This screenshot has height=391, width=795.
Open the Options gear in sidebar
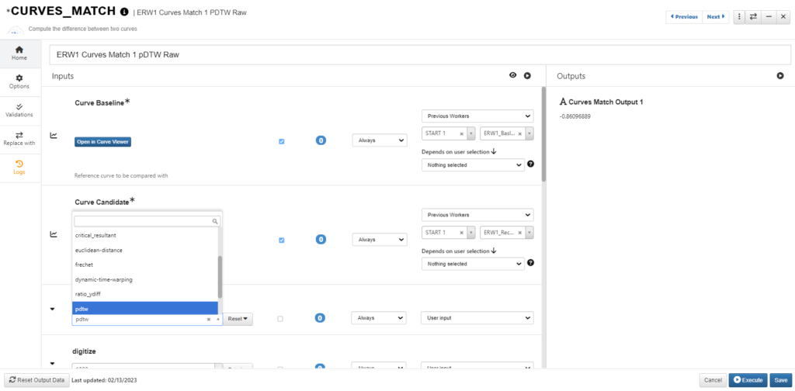pyautogui.click(x=19, y=81)
